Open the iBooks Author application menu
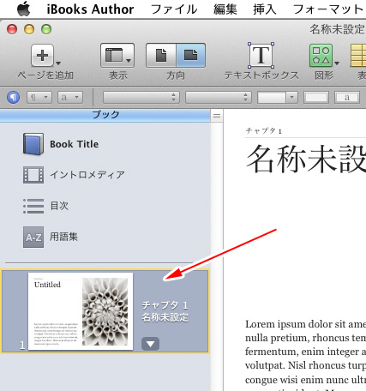 click(90, 9)
